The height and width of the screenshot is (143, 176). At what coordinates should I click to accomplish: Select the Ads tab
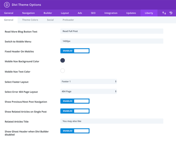pos(80,13)
